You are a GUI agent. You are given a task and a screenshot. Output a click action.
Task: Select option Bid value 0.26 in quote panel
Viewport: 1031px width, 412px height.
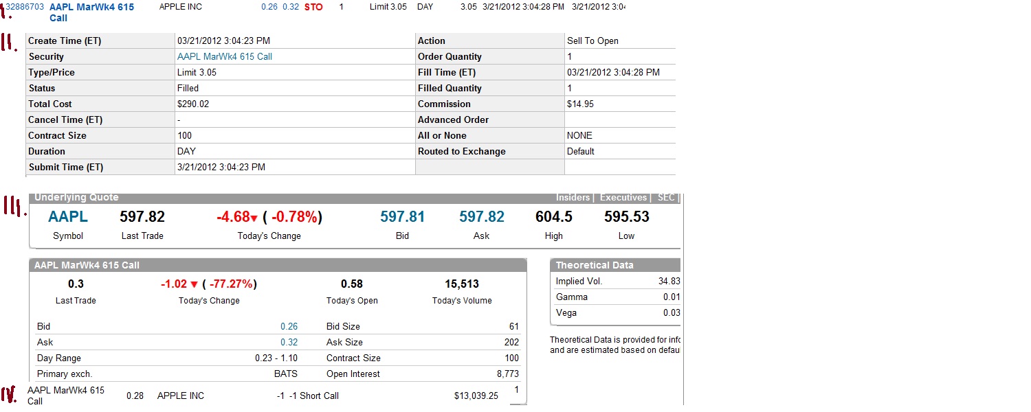pos(289,327)
